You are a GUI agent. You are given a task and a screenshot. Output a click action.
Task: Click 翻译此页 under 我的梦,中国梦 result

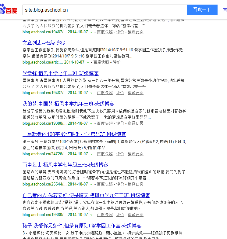[x=136, y=123]
